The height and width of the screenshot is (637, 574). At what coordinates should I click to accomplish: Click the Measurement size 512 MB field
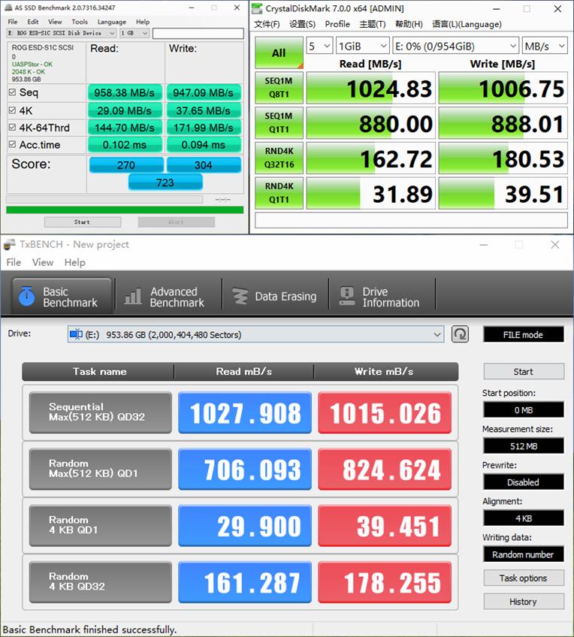point(523,445)
